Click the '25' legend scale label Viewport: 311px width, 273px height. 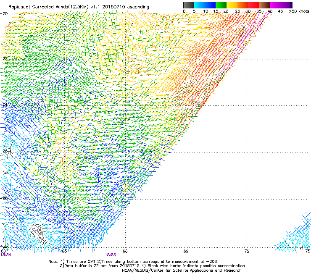(x=237, y=11)
